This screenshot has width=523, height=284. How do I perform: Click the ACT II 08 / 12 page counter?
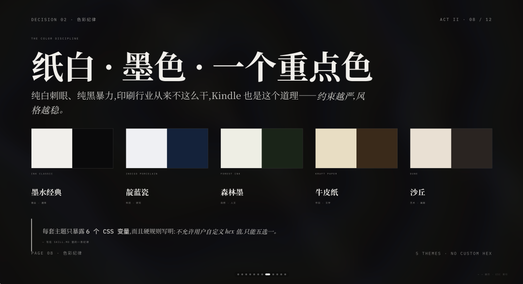tap(466, 20)
